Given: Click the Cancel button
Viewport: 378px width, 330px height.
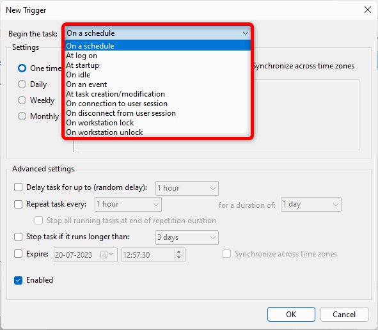Looking at the screenshot, I should pyautogui.click(x=344, y=315).
